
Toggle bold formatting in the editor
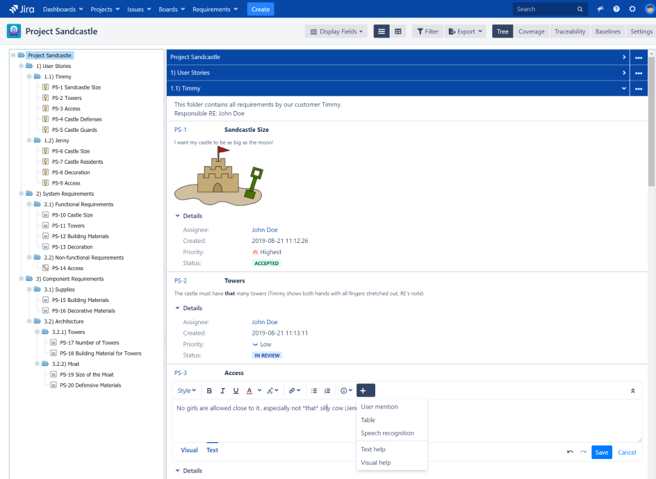pyautogui.click(x=208, y=390)
